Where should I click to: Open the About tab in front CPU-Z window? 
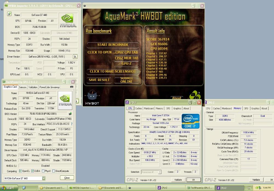click(186, 108)
